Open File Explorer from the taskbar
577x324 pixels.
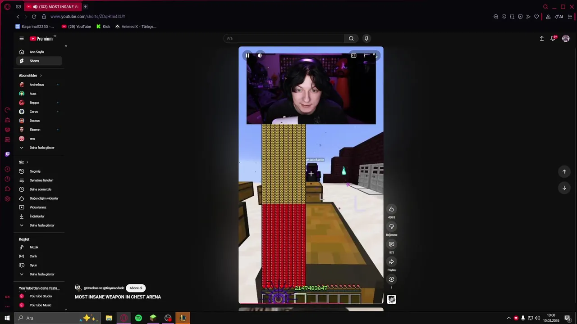tap(109, 318)
